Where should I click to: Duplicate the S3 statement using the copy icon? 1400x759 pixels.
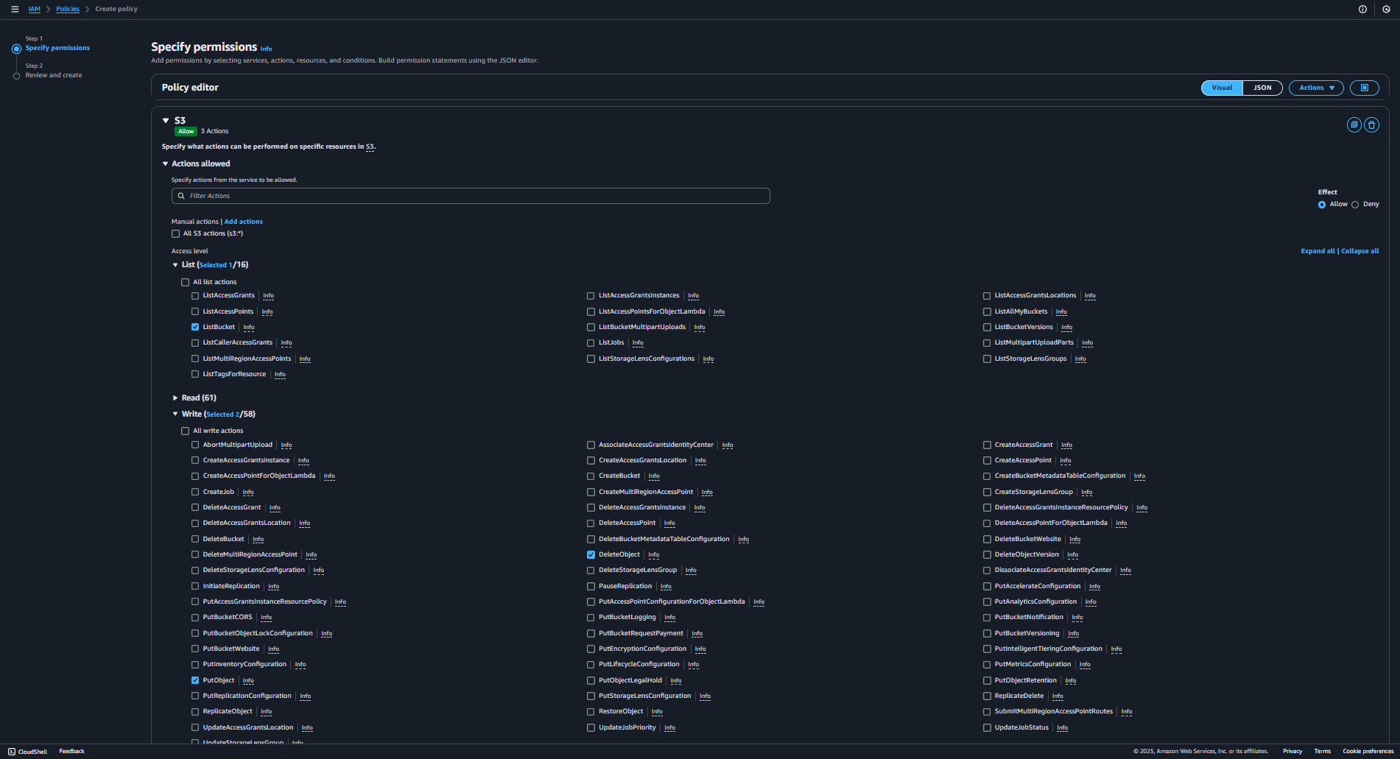1354,124
